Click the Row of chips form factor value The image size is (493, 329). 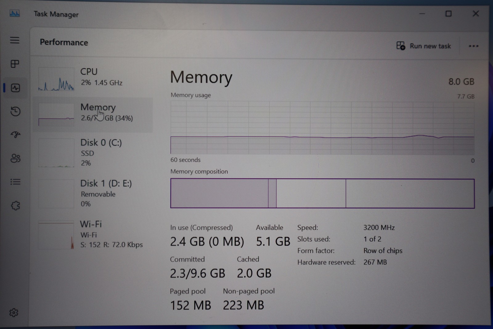pyautogui.click(x=383, y=251)
